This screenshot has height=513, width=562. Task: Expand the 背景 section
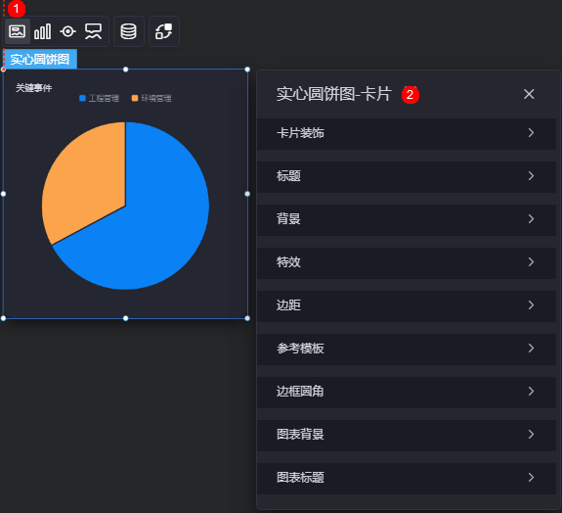(x=407, y=219)
